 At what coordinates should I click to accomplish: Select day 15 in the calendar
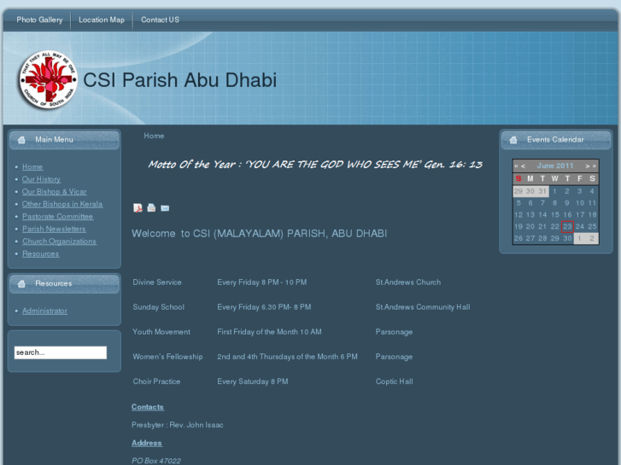point(555,214)
